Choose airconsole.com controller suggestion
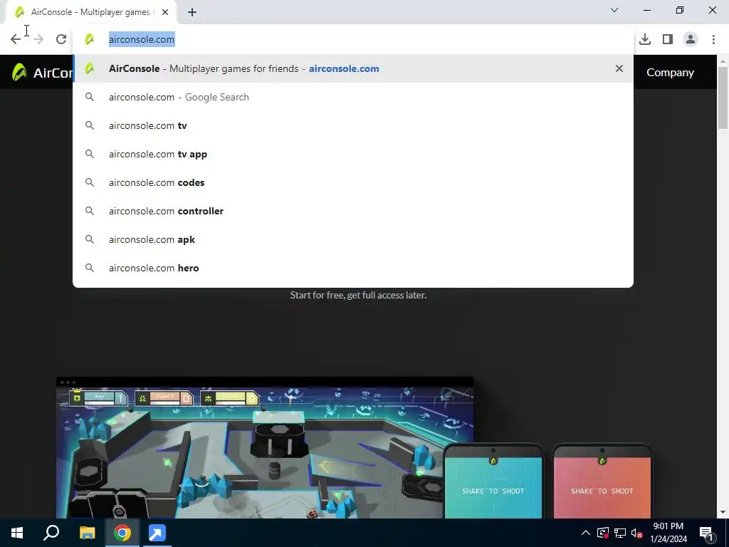729x547 pixels. [x=353, y=211]
